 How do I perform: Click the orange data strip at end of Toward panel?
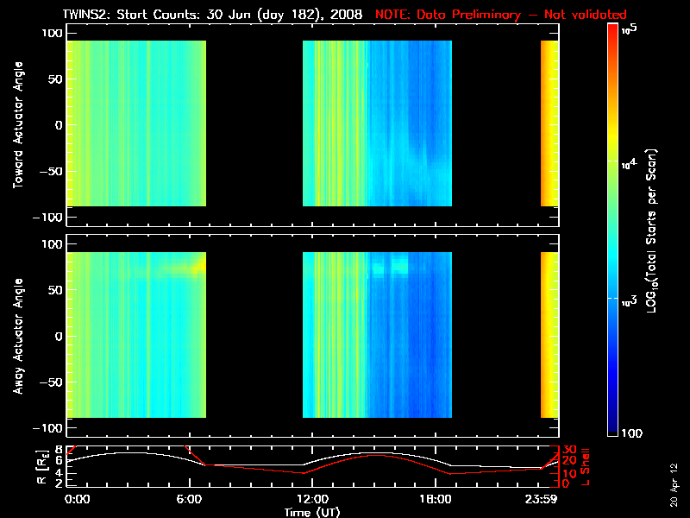[x=549, y=123]
